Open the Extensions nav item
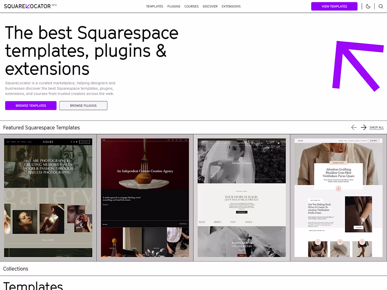Image resolution: width=387 pixels, height=290 pixels. (231, 6)
